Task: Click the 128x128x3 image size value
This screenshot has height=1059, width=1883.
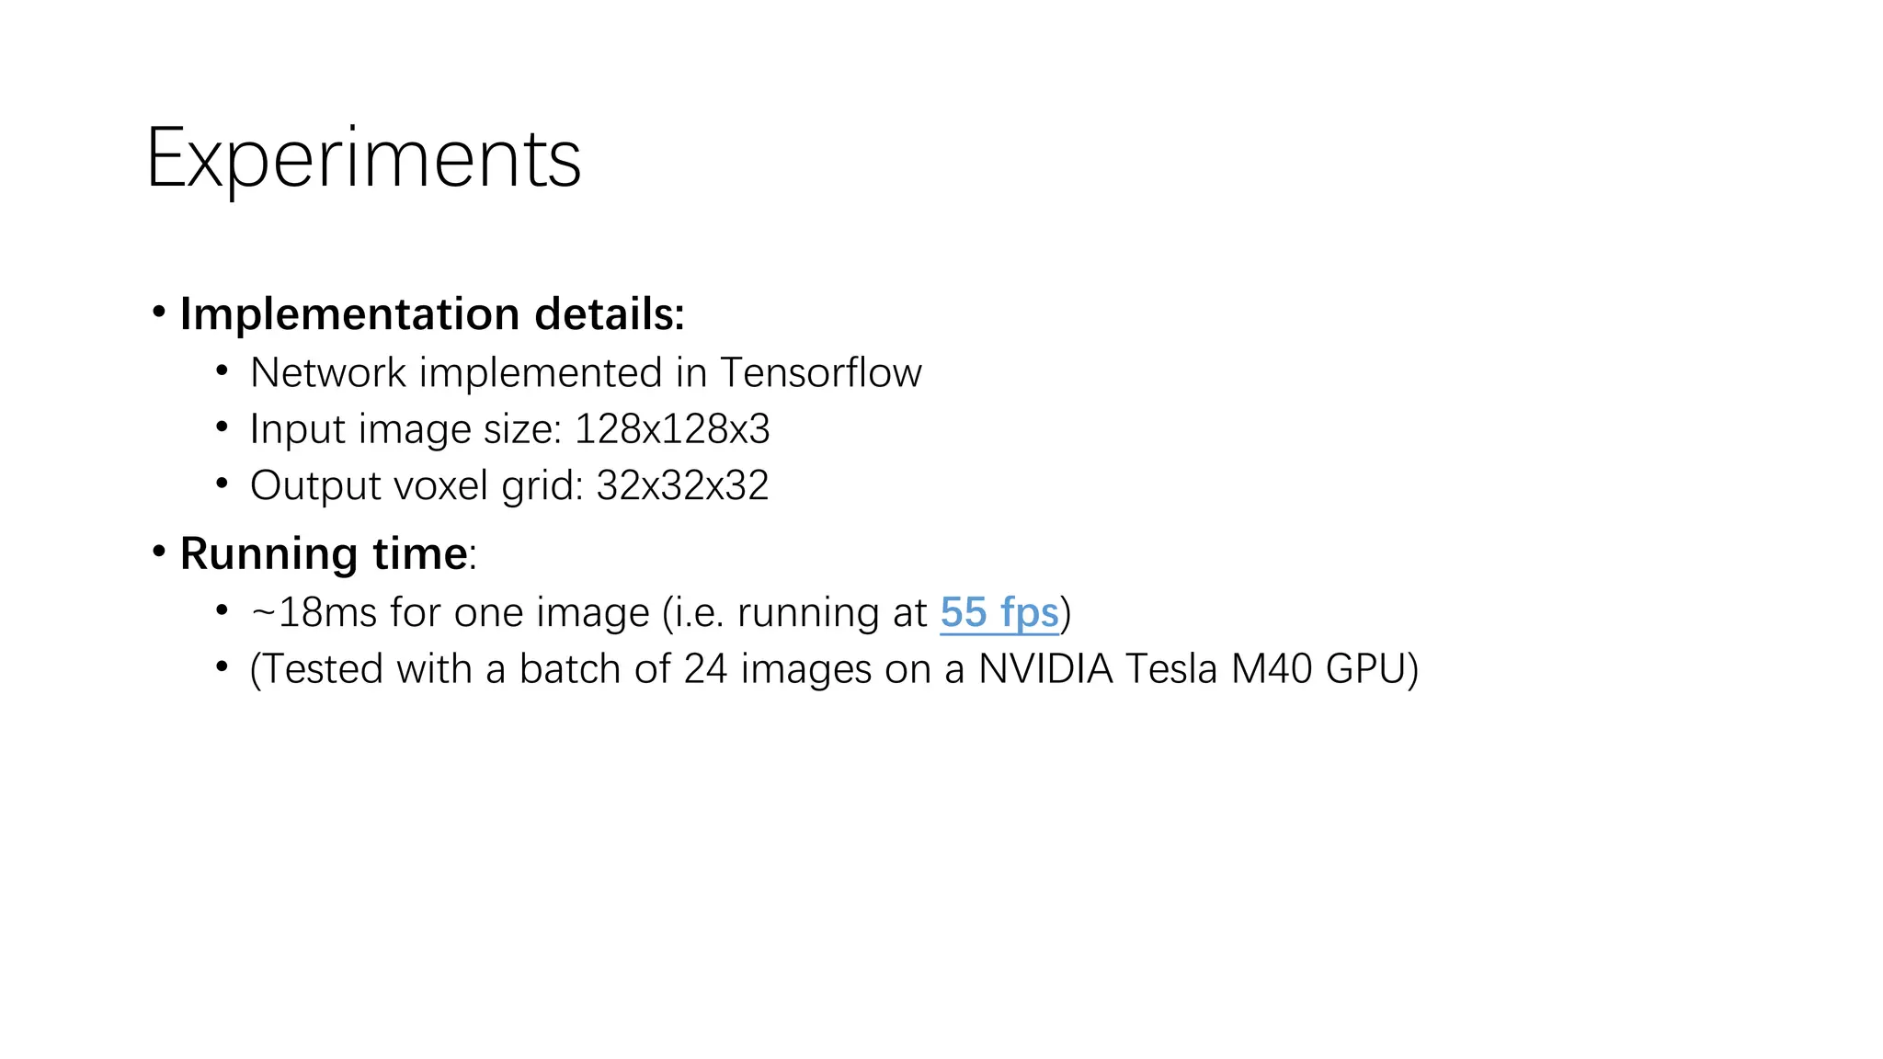Action: (x=672, y=429)
